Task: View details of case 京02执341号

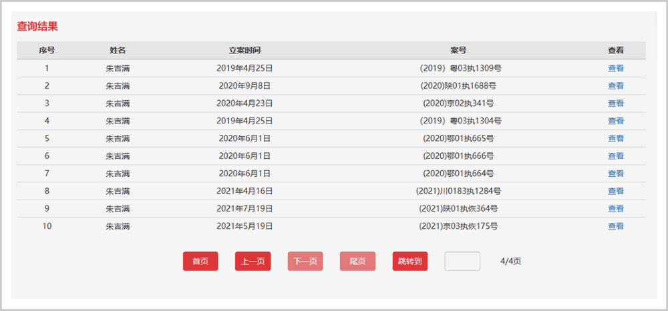Action: 615,103
